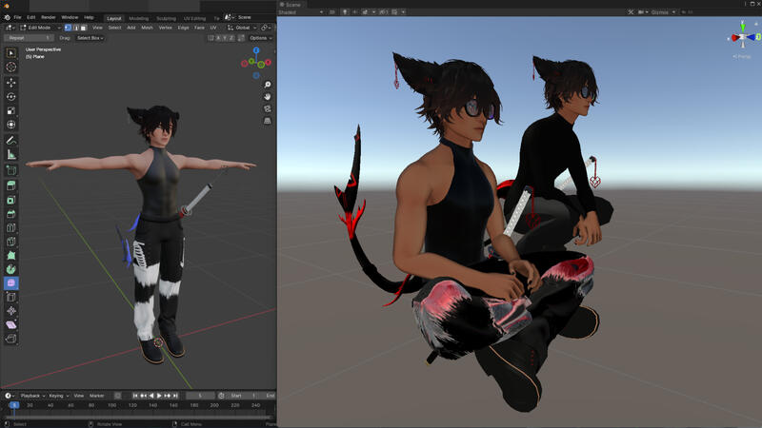Click the pan hand icon in viewport
This screenshot has height=428, width=762.
pos(268,96)
